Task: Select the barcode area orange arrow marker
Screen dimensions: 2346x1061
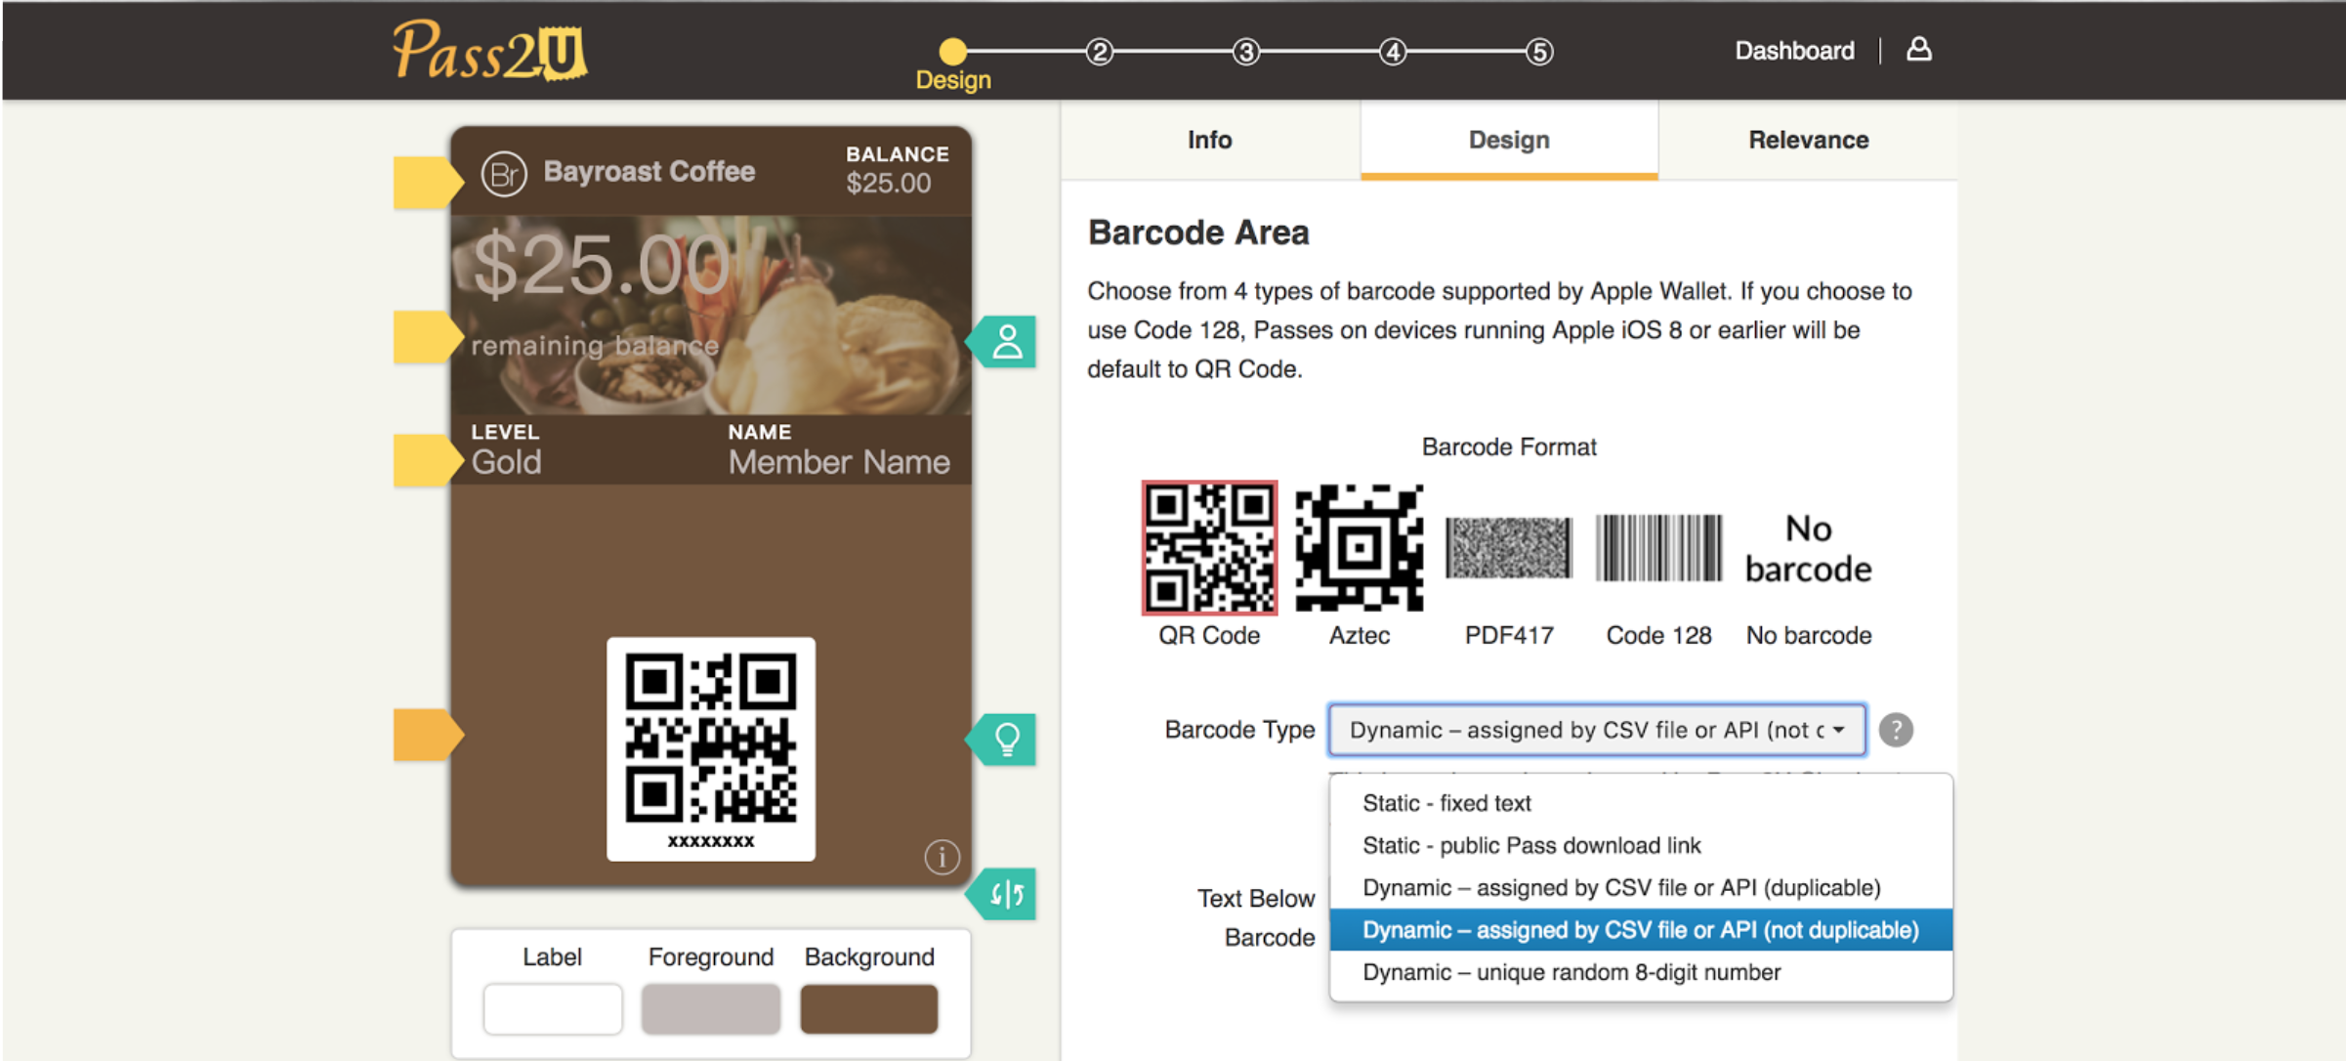Action: coord(428,735)
